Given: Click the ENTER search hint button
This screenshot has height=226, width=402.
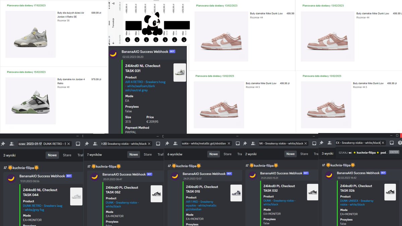Looking at the screenshot, I should 394,152.
